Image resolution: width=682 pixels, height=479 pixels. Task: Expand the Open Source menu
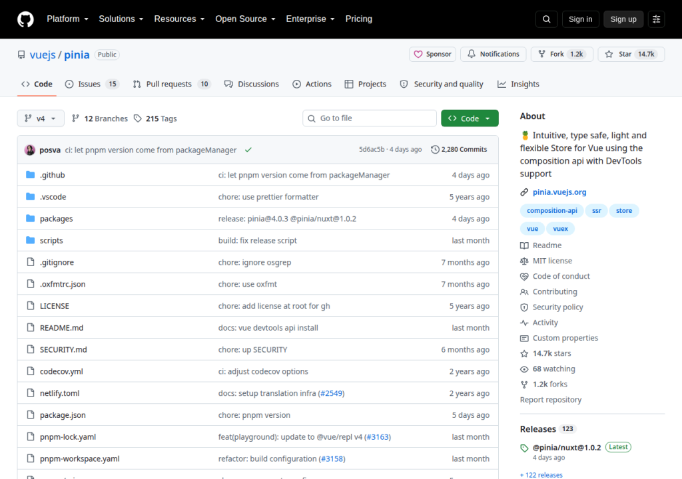point(245,19)
